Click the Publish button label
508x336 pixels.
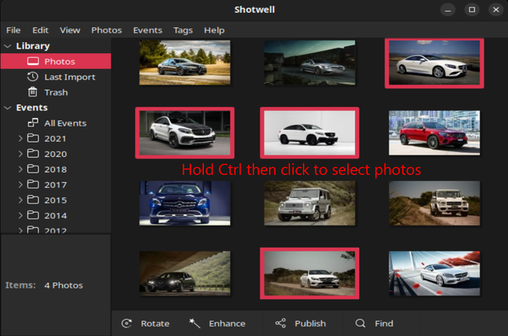tap(310, 323)
